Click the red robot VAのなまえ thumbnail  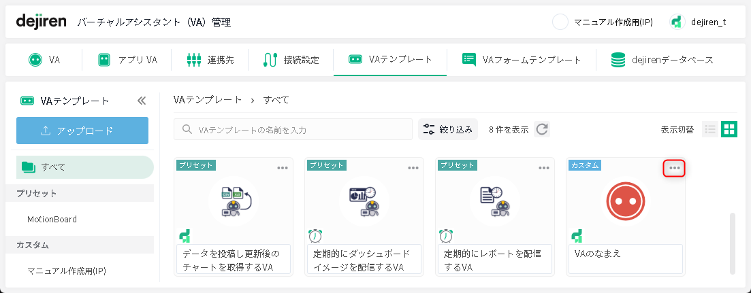(626, 201)
